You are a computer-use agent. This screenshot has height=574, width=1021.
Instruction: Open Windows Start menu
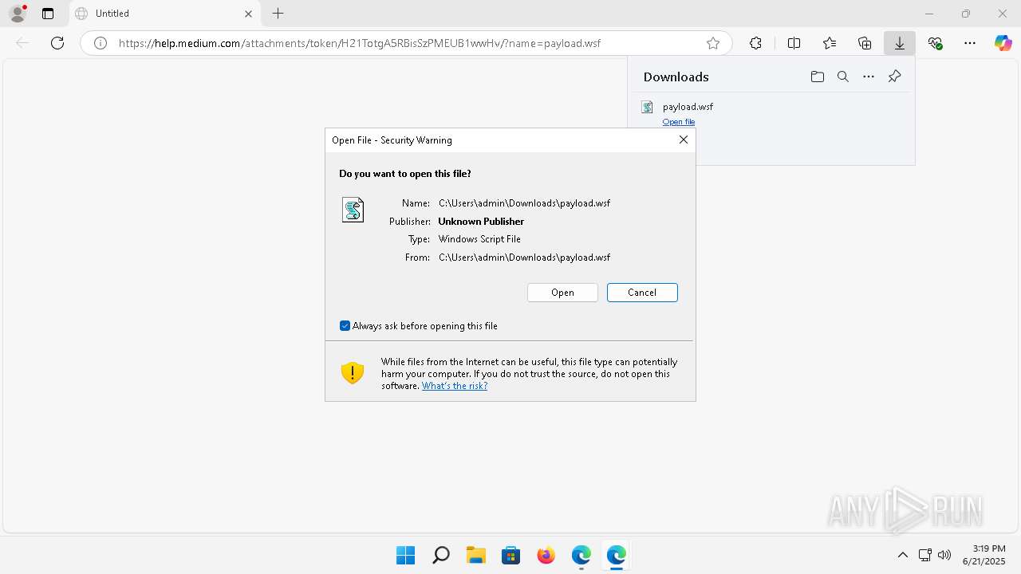coord(406,555)
